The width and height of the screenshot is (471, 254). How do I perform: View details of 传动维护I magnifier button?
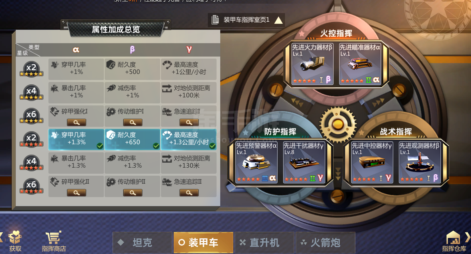(x=133, y=122)
